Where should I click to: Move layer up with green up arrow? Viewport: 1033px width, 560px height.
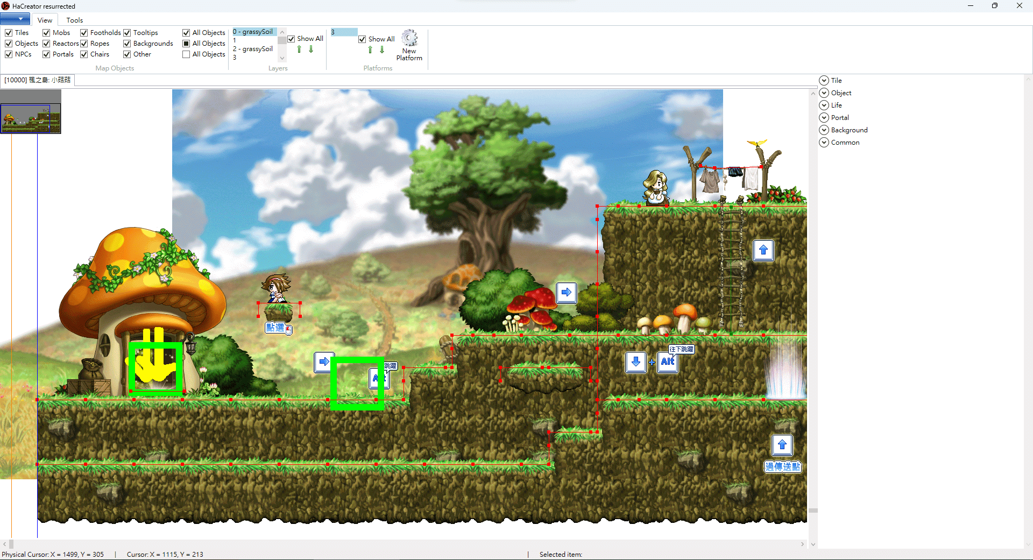point(299,49)
